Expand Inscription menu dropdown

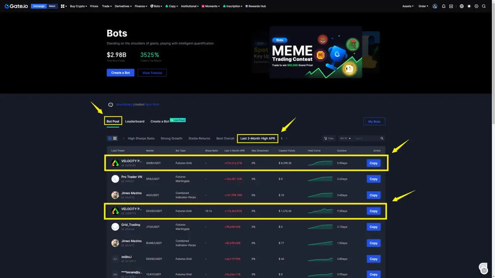233,6
